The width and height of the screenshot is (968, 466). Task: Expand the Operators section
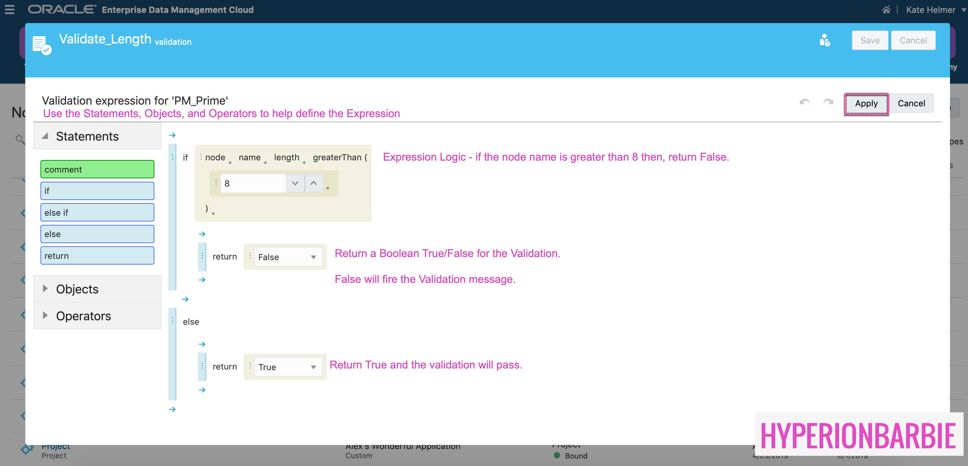tap(46, 316)
